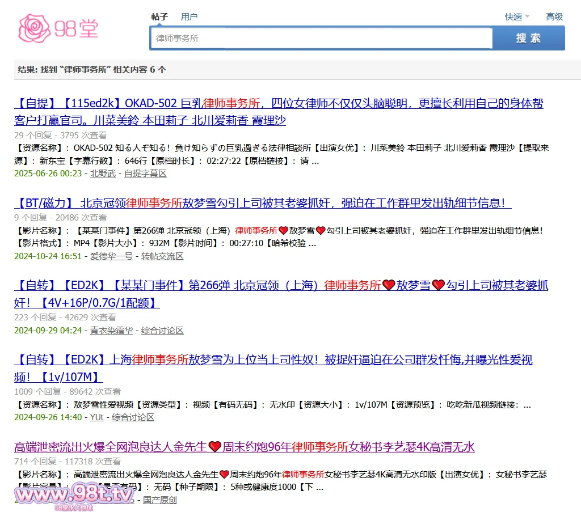The width and height of the screenshot is (581, 516).
Task: Open 综合讨论区 link beside YUt
Action: pos(133,417)
